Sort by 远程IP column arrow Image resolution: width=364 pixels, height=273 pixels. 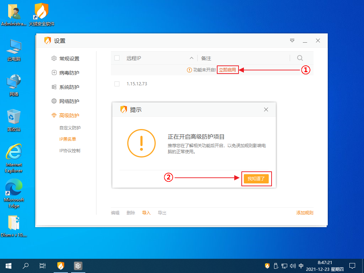(x=192, y=58)
